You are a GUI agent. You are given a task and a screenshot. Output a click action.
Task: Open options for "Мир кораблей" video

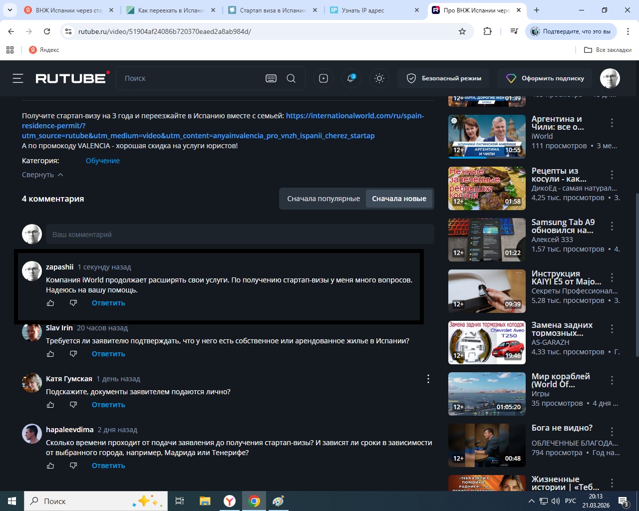click(612, 380)
